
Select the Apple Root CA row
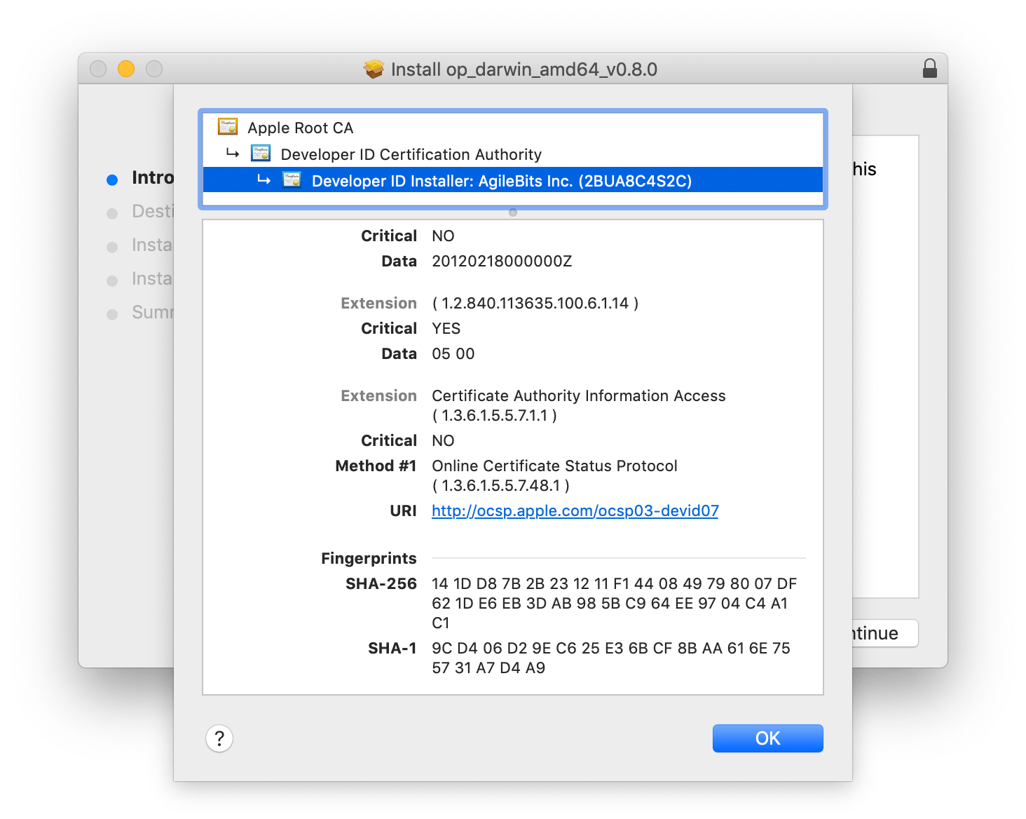pos(512,128)
